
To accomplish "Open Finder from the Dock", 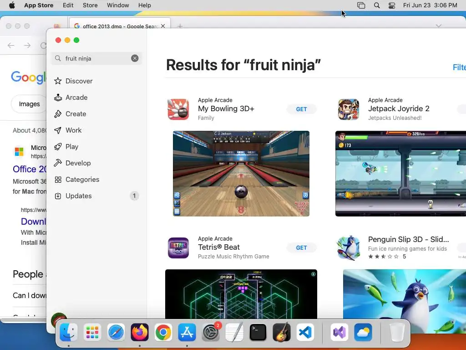I will [x=69, y=332].
